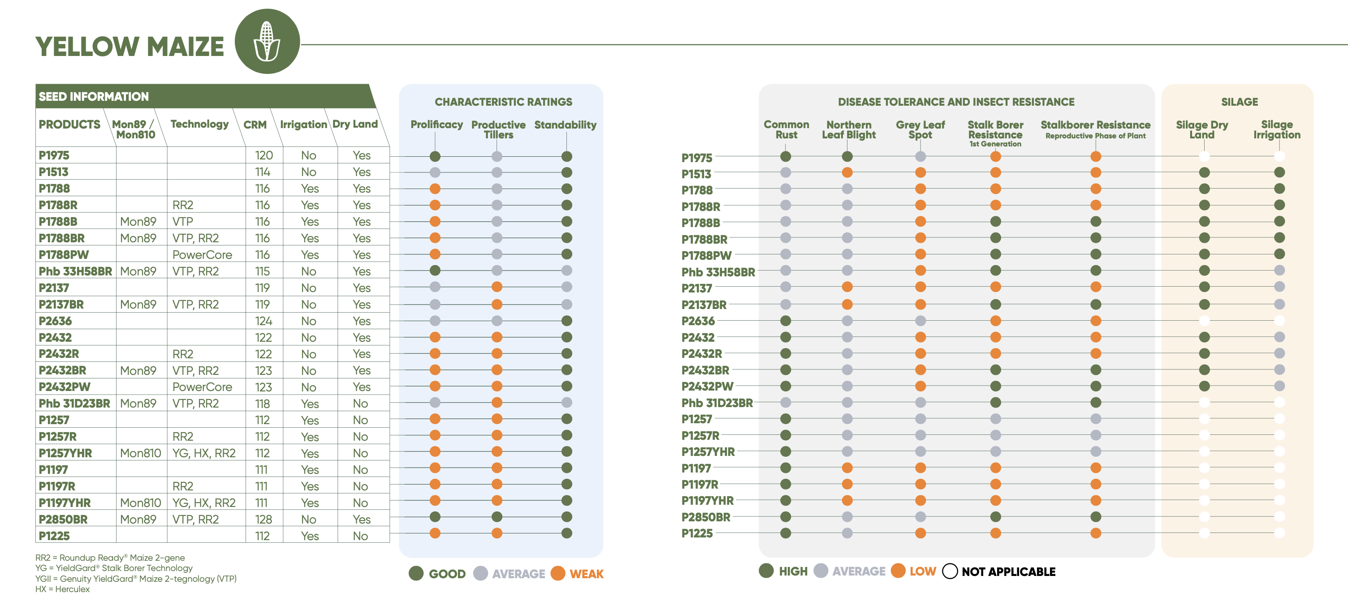Click the empty NOT APPLICABLE legend circle
Image resolution: width=1348 pixels, height=610 pixels.
pyautogui.click(x=949, y=571)
